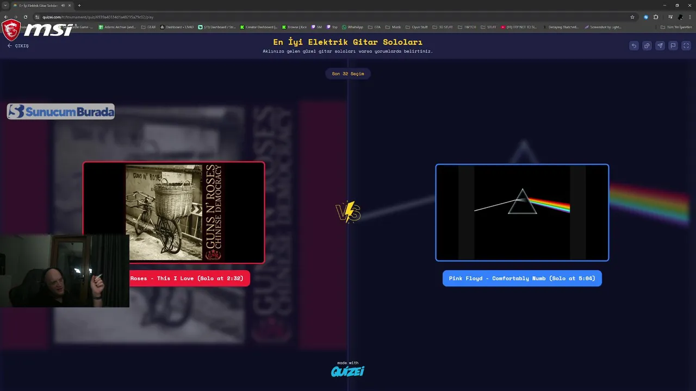The height and width of the screenshot is (391, 696).
Task: Open Adams Archive bookmark
Action: click(x=117, y=27)
